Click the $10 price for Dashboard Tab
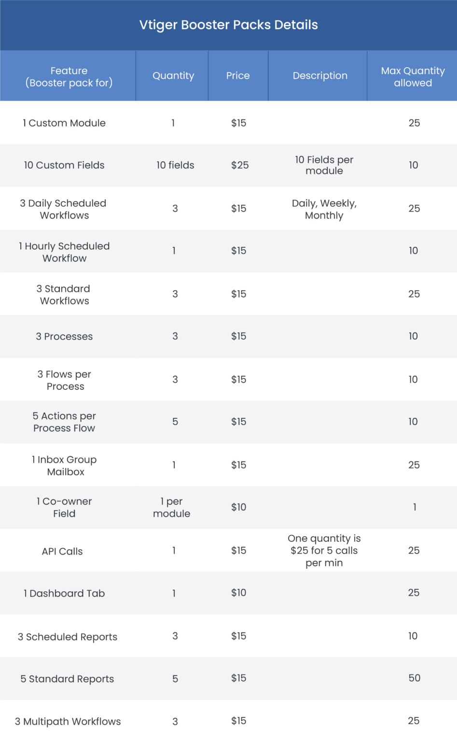 pos(238,593)
